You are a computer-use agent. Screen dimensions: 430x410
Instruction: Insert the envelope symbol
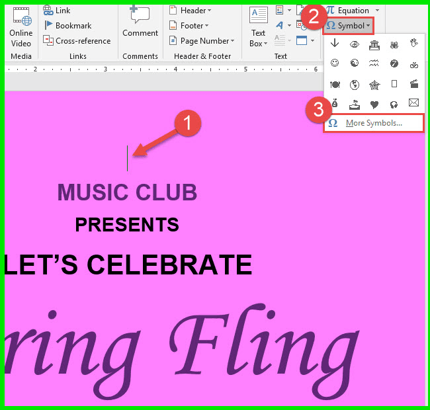[414, 103]
